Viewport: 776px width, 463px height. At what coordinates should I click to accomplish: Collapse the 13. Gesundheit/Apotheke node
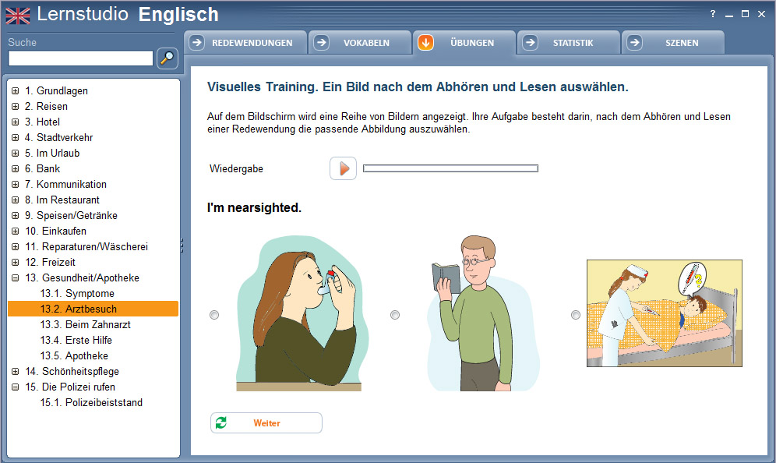[16, 277]
